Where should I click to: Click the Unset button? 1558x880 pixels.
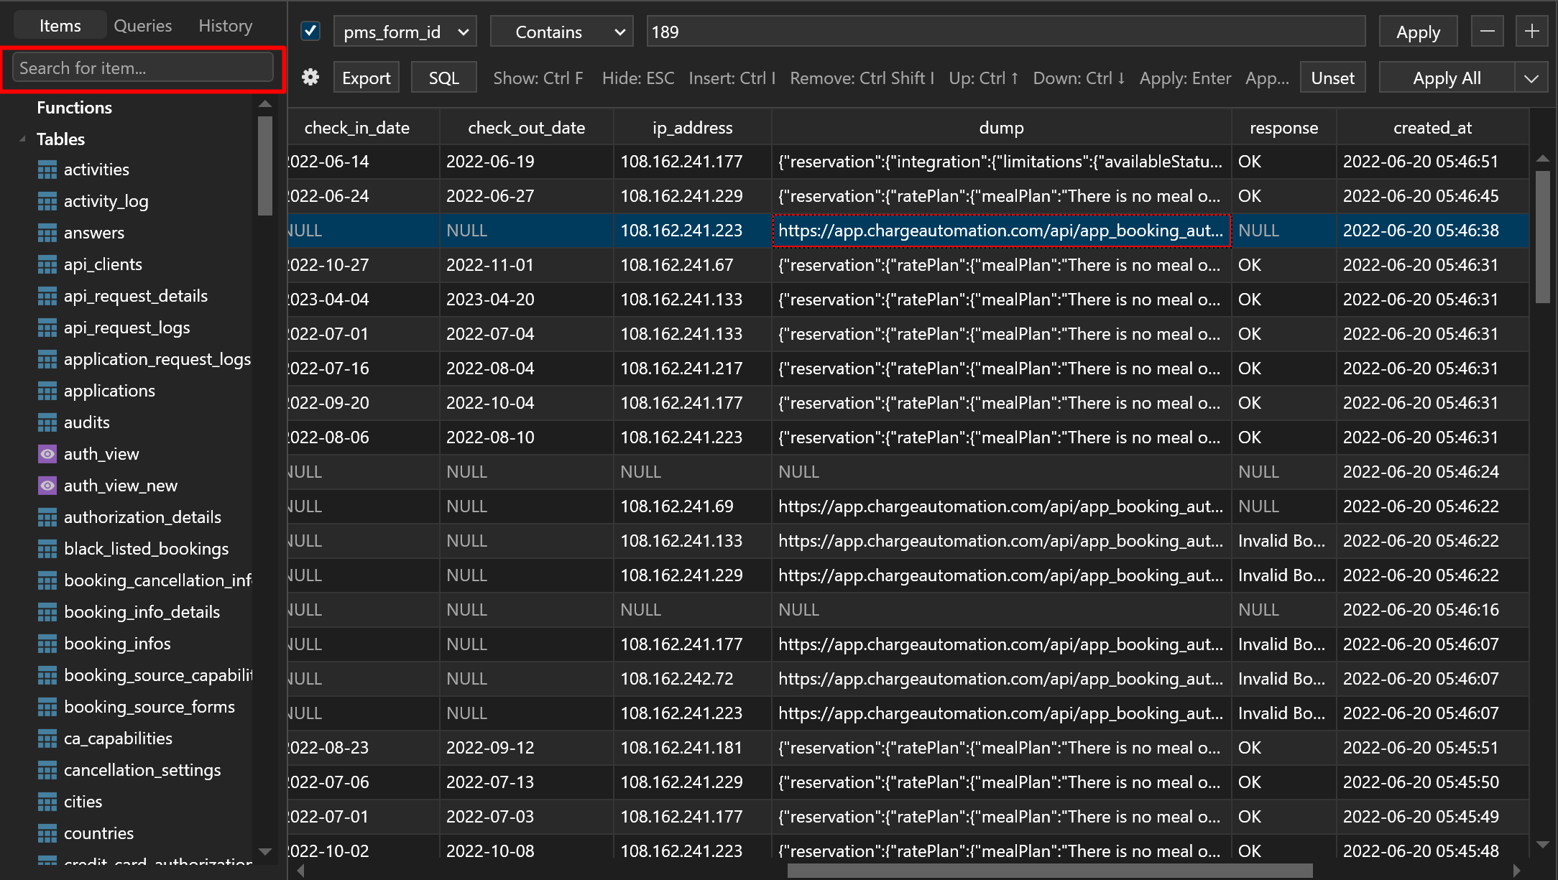click(1332, 77)
